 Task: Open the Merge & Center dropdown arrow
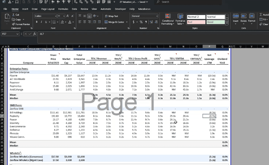pos(127,22)
